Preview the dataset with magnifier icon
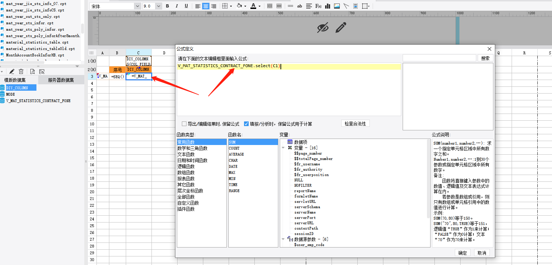Screen dimensions: 552x265 pos(33,71)
